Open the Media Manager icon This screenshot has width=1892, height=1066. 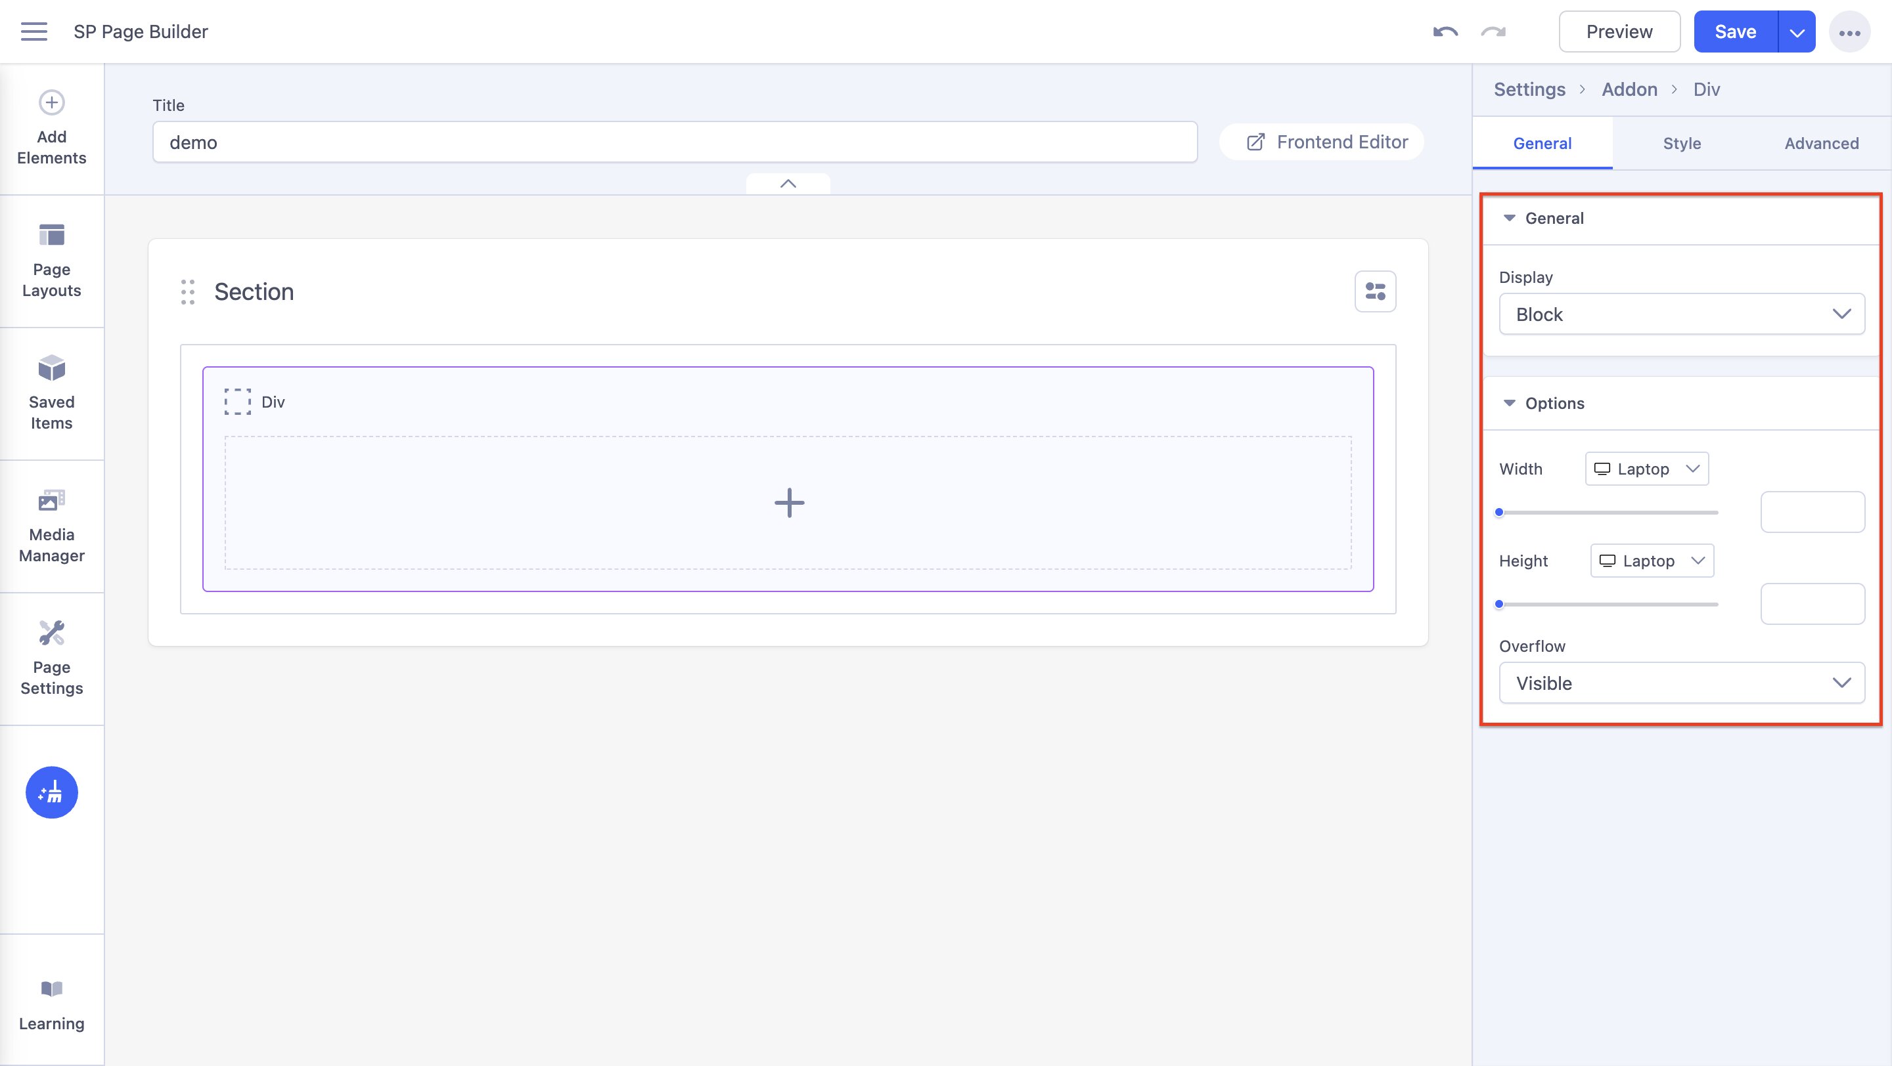point(51,501)
